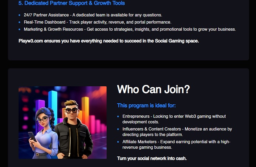Image resolution: width=256 pixels, height=167 pixels.
Task: Click the blue bullet dot before Affiliate Marketers
Action: point(118,142)
